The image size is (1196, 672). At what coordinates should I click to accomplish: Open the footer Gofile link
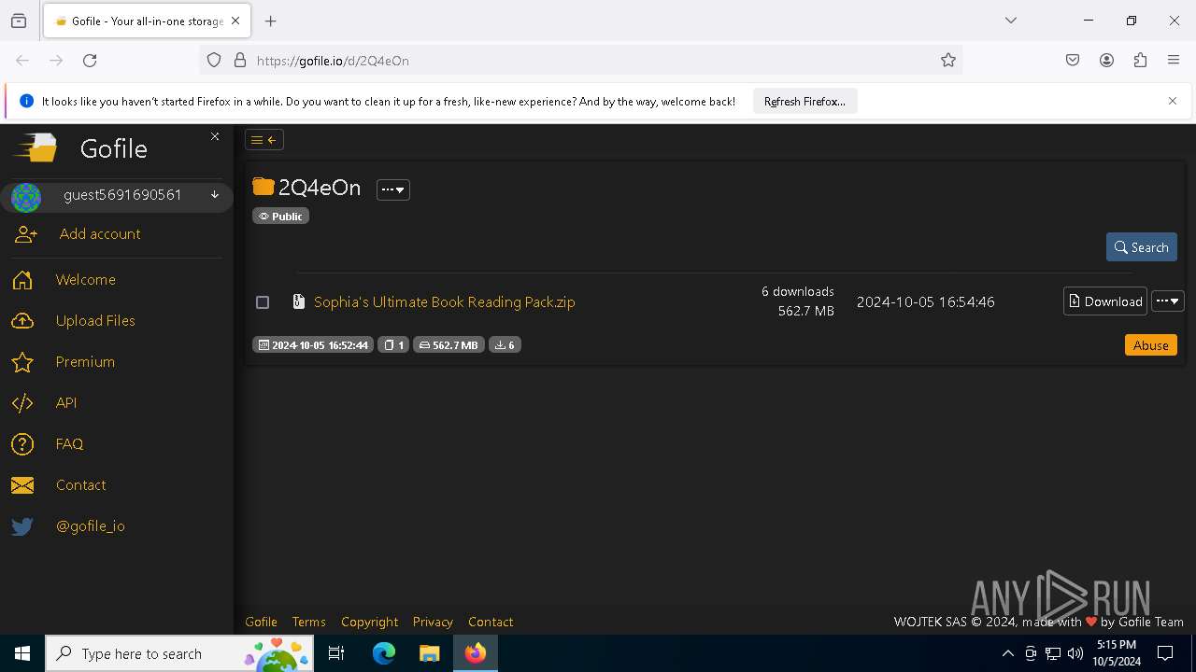261,622
